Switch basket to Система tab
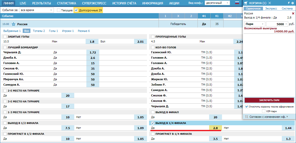Screen dimensions: 296x143 [287, 8]
